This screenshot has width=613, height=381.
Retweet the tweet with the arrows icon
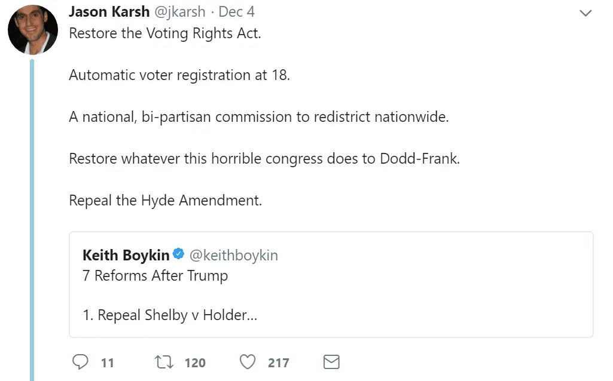pos(163,362)
